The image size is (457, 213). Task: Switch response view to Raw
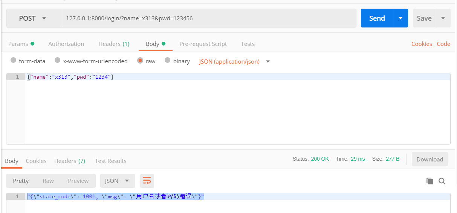[48, 181]
